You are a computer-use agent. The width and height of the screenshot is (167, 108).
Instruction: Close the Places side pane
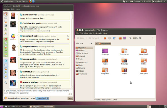91,43
